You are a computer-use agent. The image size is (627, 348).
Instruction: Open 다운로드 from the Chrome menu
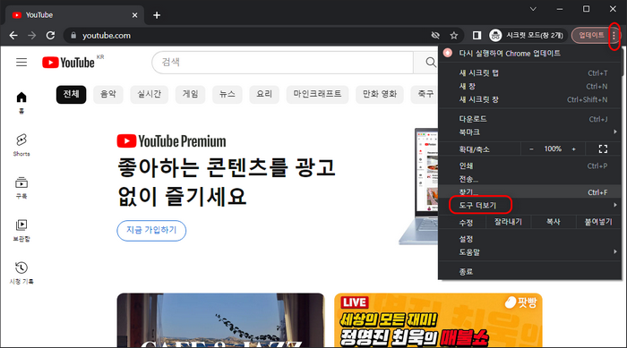click(530, 119)
